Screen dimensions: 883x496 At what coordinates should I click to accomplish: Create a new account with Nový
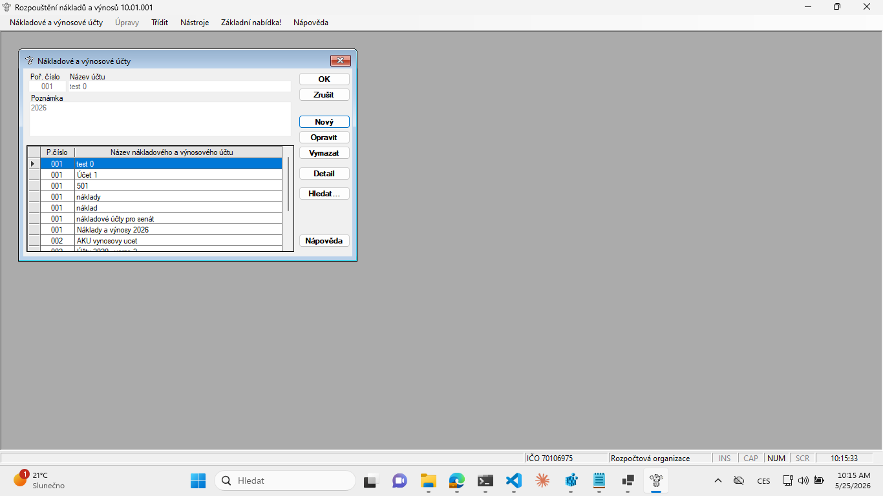point(324,122)
